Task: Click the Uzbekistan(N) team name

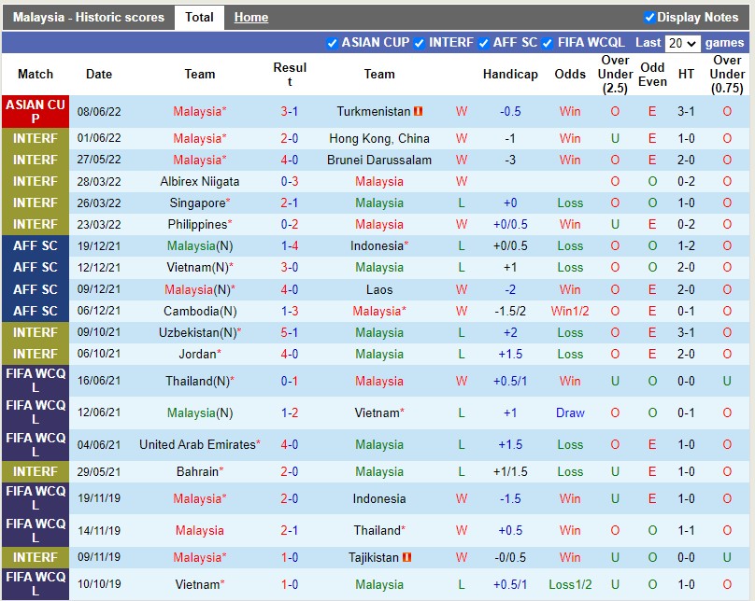Action: tap(197, 332)
